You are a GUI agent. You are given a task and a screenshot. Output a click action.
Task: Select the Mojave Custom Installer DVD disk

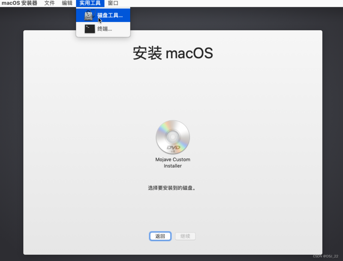[x=173, y=137]
